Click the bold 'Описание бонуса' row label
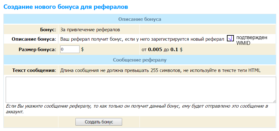 point(33,39)
